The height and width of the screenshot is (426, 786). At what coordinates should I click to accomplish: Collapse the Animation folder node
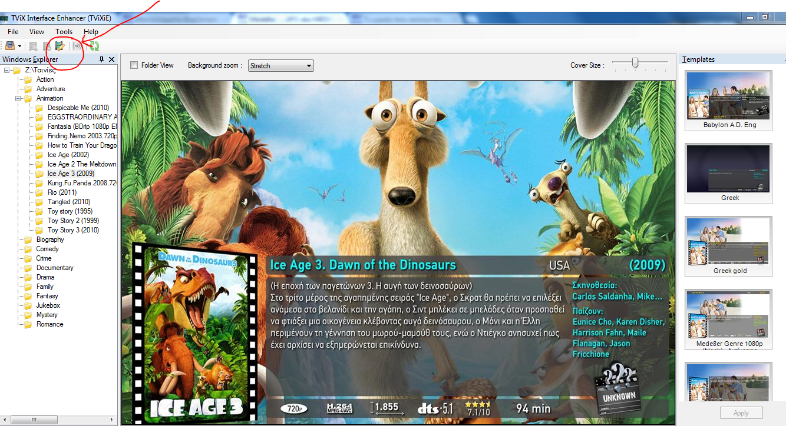click(18, 98)
